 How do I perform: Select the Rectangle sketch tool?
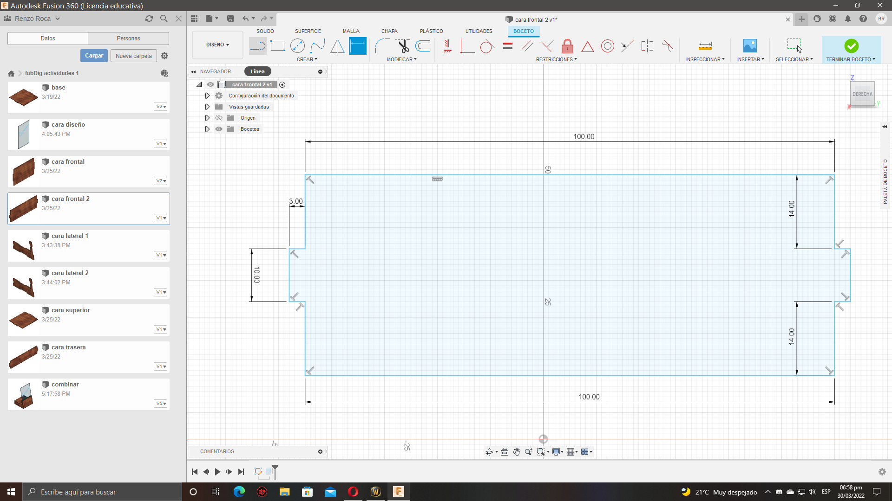tap(277, 46)
